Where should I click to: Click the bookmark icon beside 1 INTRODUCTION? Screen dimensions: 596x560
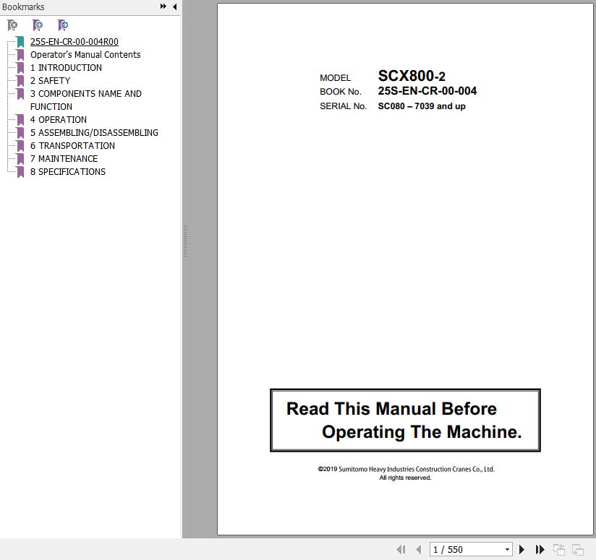[20, 68]
